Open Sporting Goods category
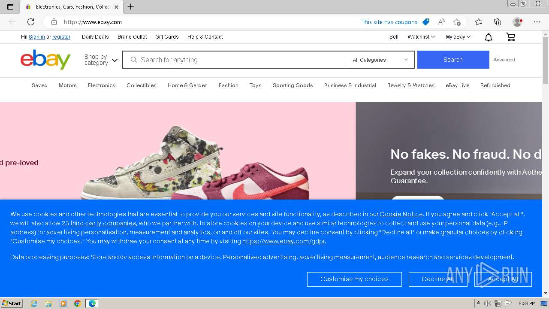The width and height of the screenshot is (549, 309). 293,85
